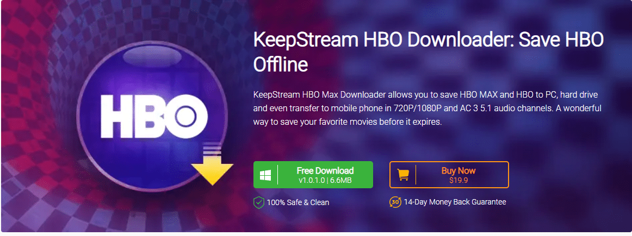Click the purple HBO sphere logo
The image size is (632, 236).
click(x=152, y=117)
